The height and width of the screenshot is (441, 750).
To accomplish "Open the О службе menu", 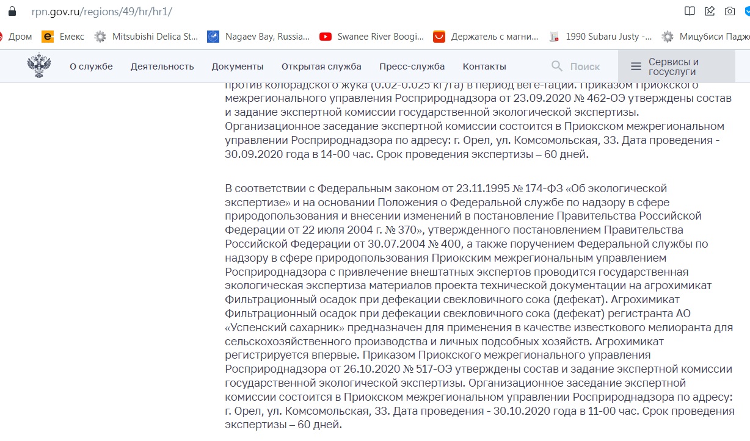I will 91,66.
